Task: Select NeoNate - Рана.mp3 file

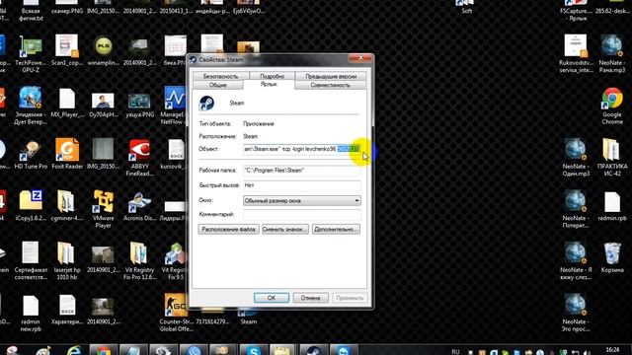Action: point(612,53)
